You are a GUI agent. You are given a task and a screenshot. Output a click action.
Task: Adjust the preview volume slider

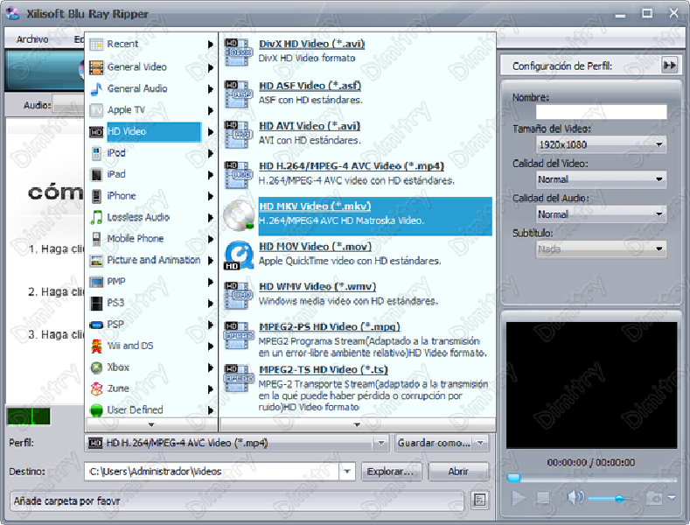pos(610,499)
